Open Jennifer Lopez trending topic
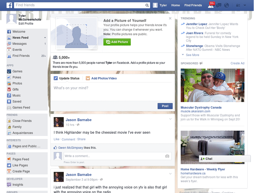The height and width of the screenshot is (193, 257). pos(196,24)
